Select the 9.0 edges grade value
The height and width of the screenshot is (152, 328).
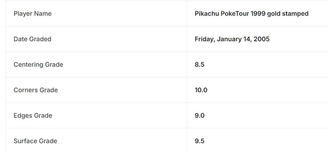pos(200,115)
